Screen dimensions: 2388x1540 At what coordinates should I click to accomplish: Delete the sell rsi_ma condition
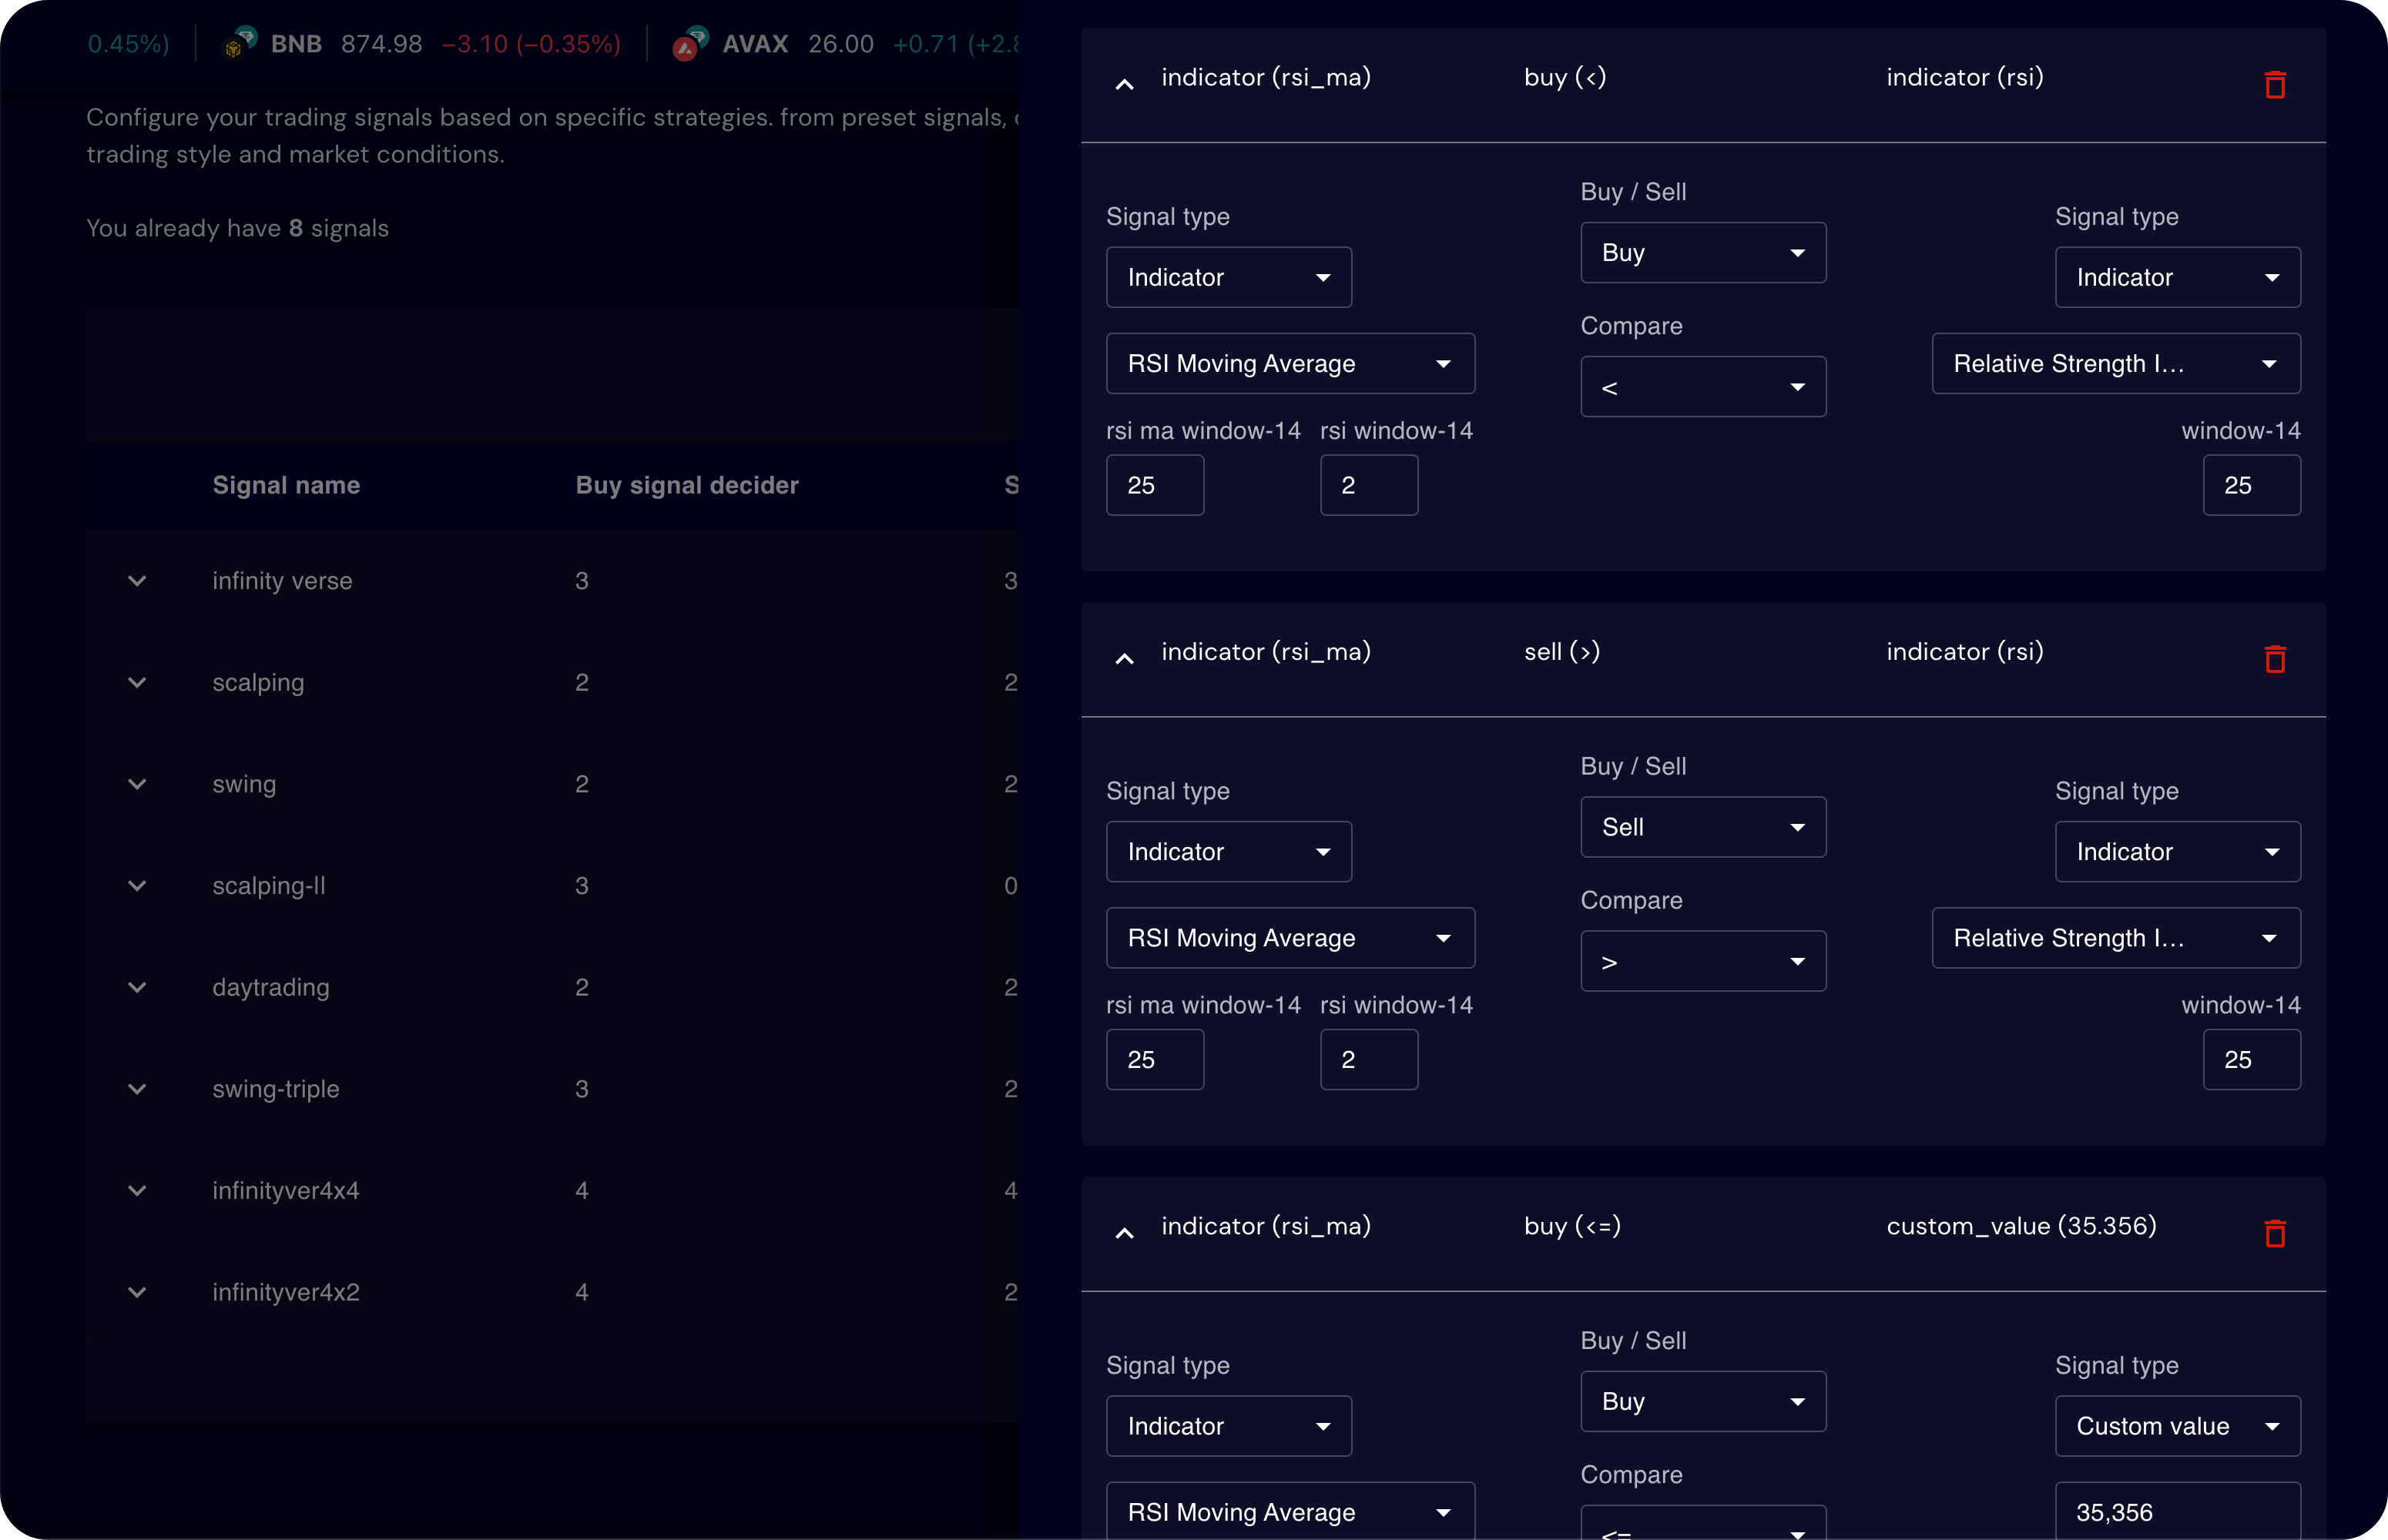[x=2274, y=659]
